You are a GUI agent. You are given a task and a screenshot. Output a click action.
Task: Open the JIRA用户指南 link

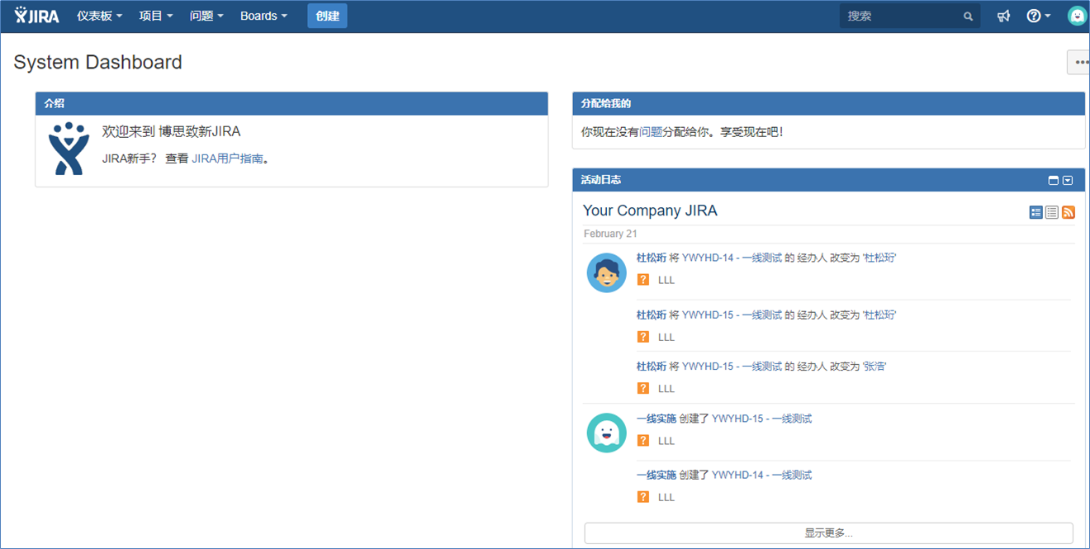point(228,159)
